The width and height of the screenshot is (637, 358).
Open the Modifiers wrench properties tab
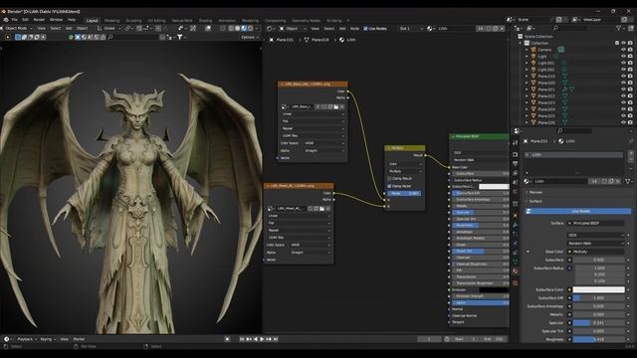(x=516, y=225)
